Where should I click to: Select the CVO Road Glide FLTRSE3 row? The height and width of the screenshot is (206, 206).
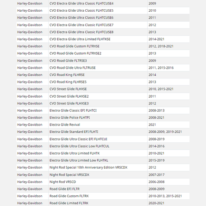click(x=103, y=61)
